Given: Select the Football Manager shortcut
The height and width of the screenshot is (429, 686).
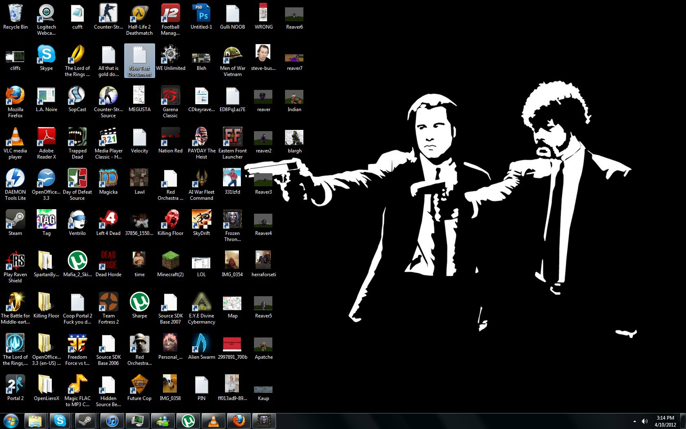Looking at the screenshot, I should [x=170, y=20].
